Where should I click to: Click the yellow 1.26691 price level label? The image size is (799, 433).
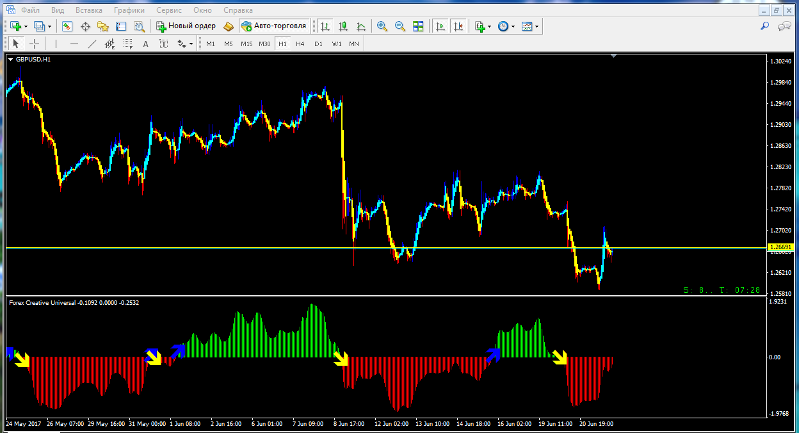click(x=781, y=247)
